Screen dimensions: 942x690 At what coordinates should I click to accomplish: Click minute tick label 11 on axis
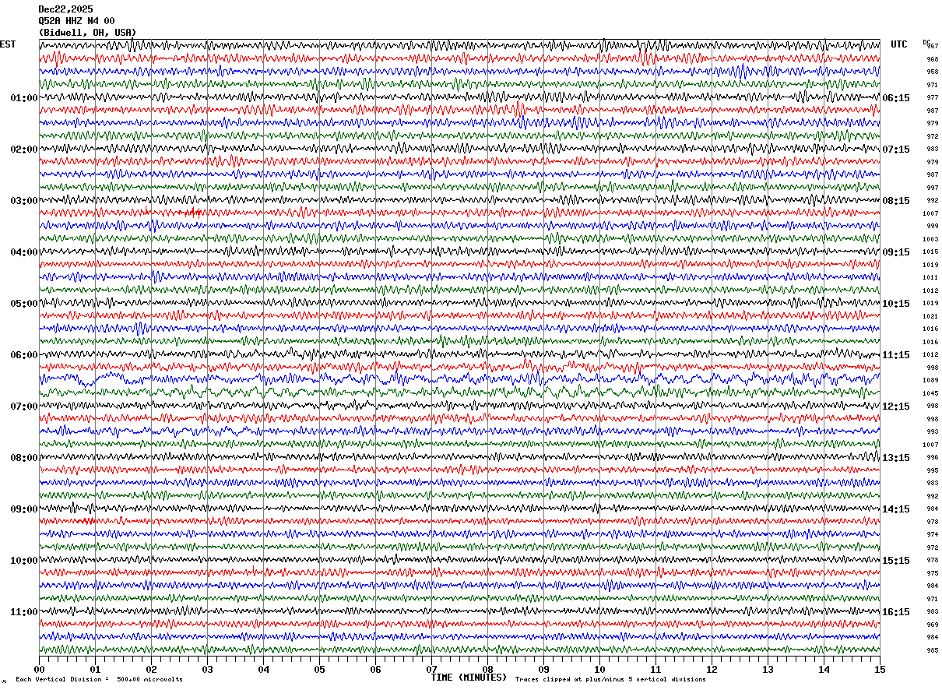[x=656, y=669]
